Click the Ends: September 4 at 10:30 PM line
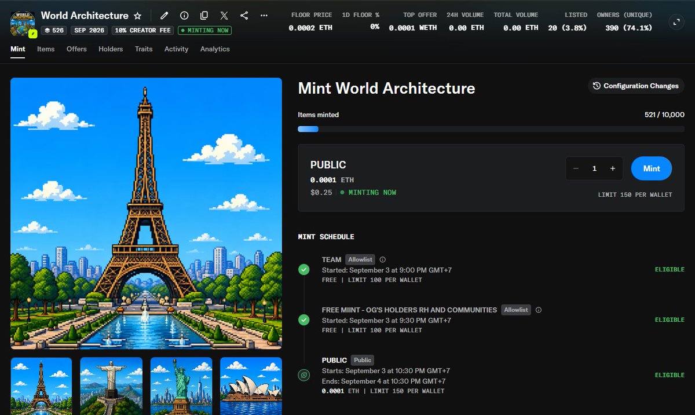 (x=386, y=381)
